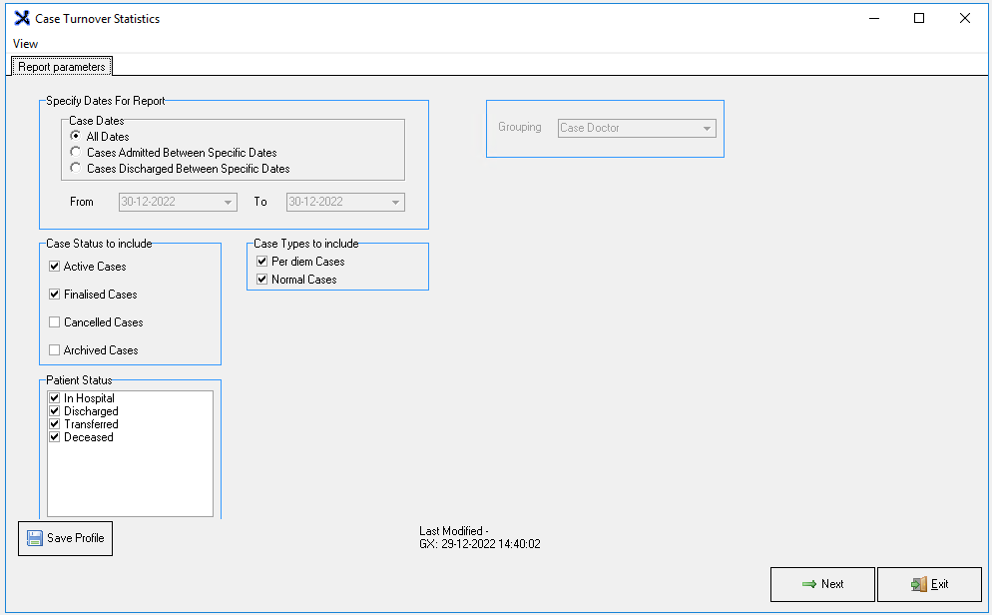Click the application logo in title bar
Image resolution: width=992 pixels, height=615 pixels.
click(x=21, y=18)
